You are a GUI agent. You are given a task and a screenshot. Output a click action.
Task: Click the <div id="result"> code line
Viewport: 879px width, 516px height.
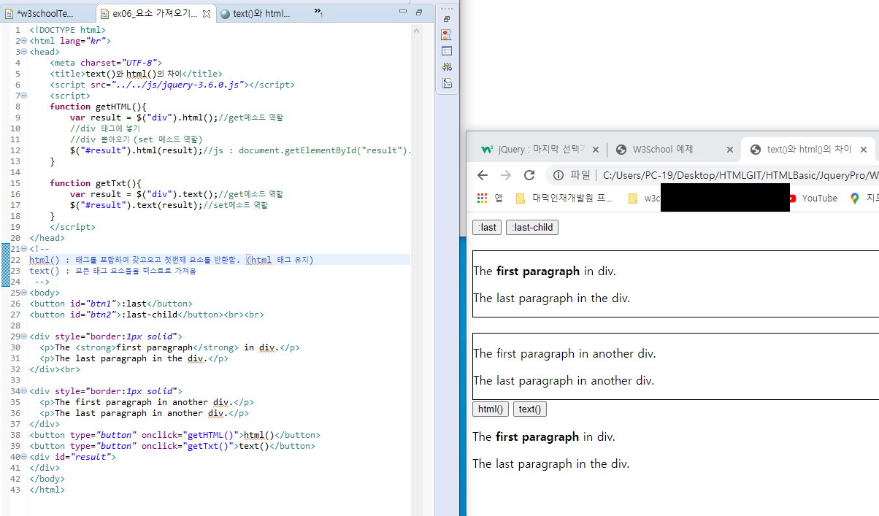tap(72, 457)
